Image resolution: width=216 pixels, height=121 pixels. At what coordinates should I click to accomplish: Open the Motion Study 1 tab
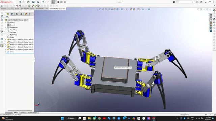[x=32, y=113]
